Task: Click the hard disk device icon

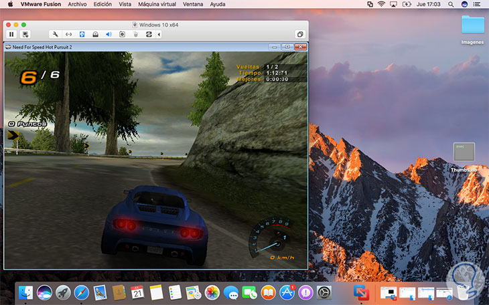Action: (x=95, y=34)
